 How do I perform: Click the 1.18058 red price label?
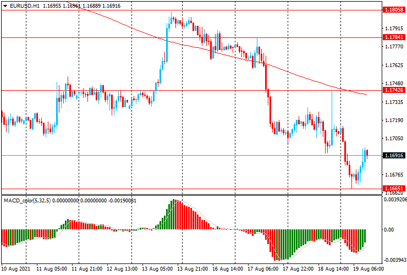click(394, 10)
